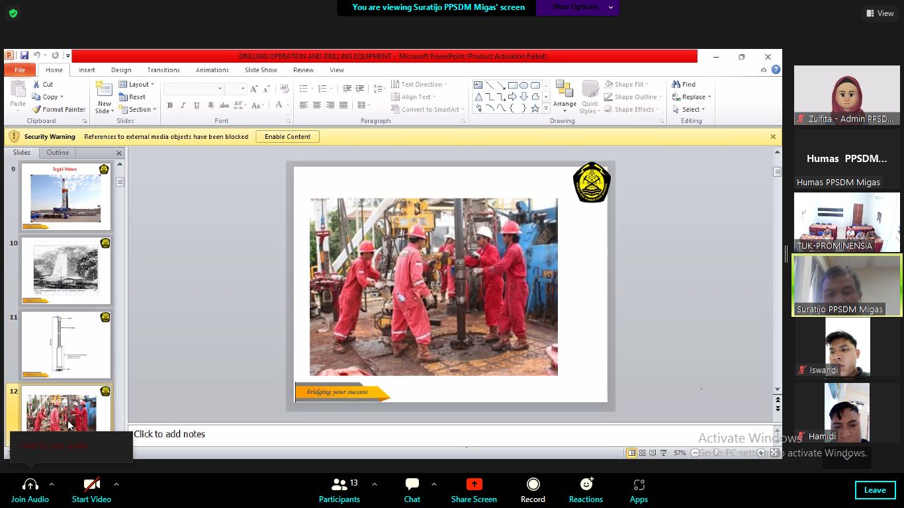904x508 pixels.
Task: Click the strikethrough abc icon
Action: coord(224,105)
